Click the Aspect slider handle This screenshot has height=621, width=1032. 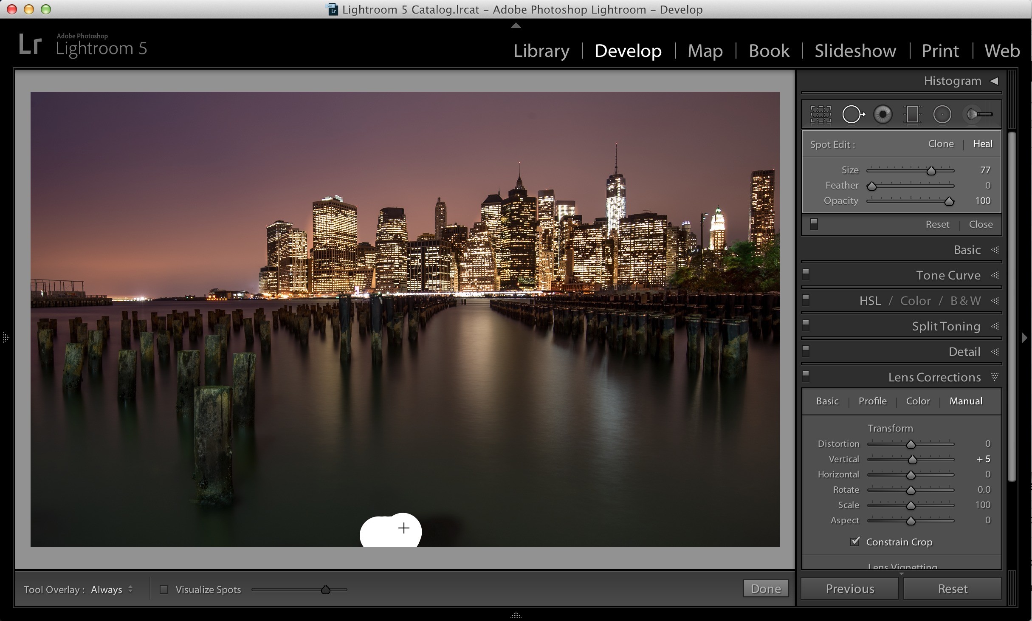pos(911,521)
